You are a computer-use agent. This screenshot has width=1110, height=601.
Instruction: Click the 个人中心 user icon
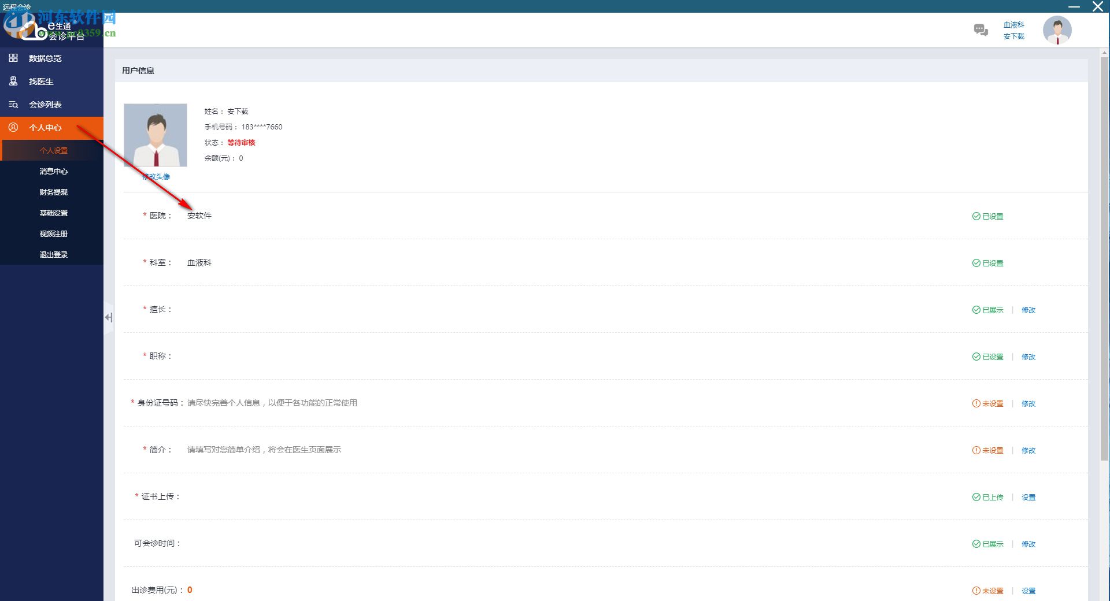click(13, 127)
